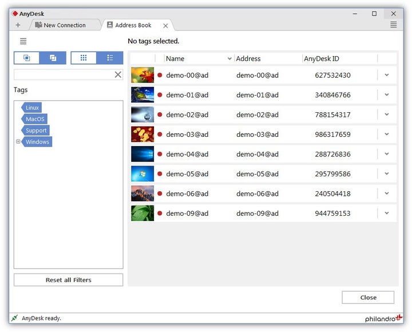Click the Close button
Image resolution: width=412 pixels, height=332 pixels.
[368, 297]
